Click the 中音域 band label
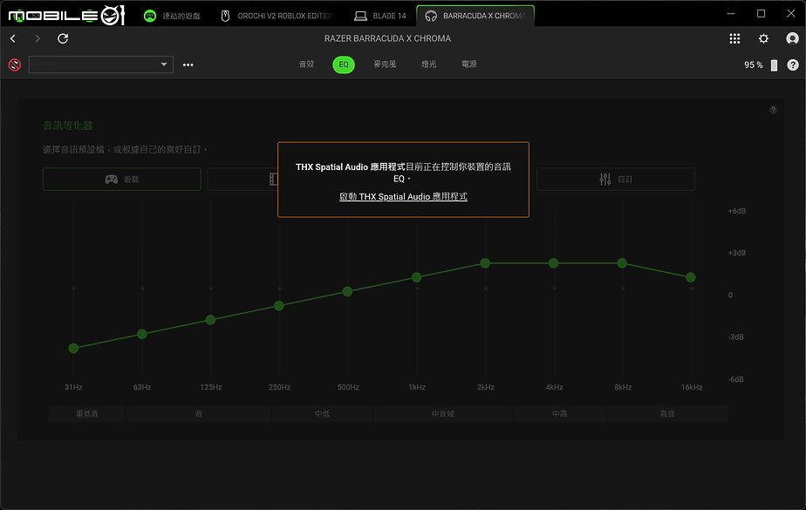Image resolution: width=806 pixels, height=510 pixels. (443, 413)
